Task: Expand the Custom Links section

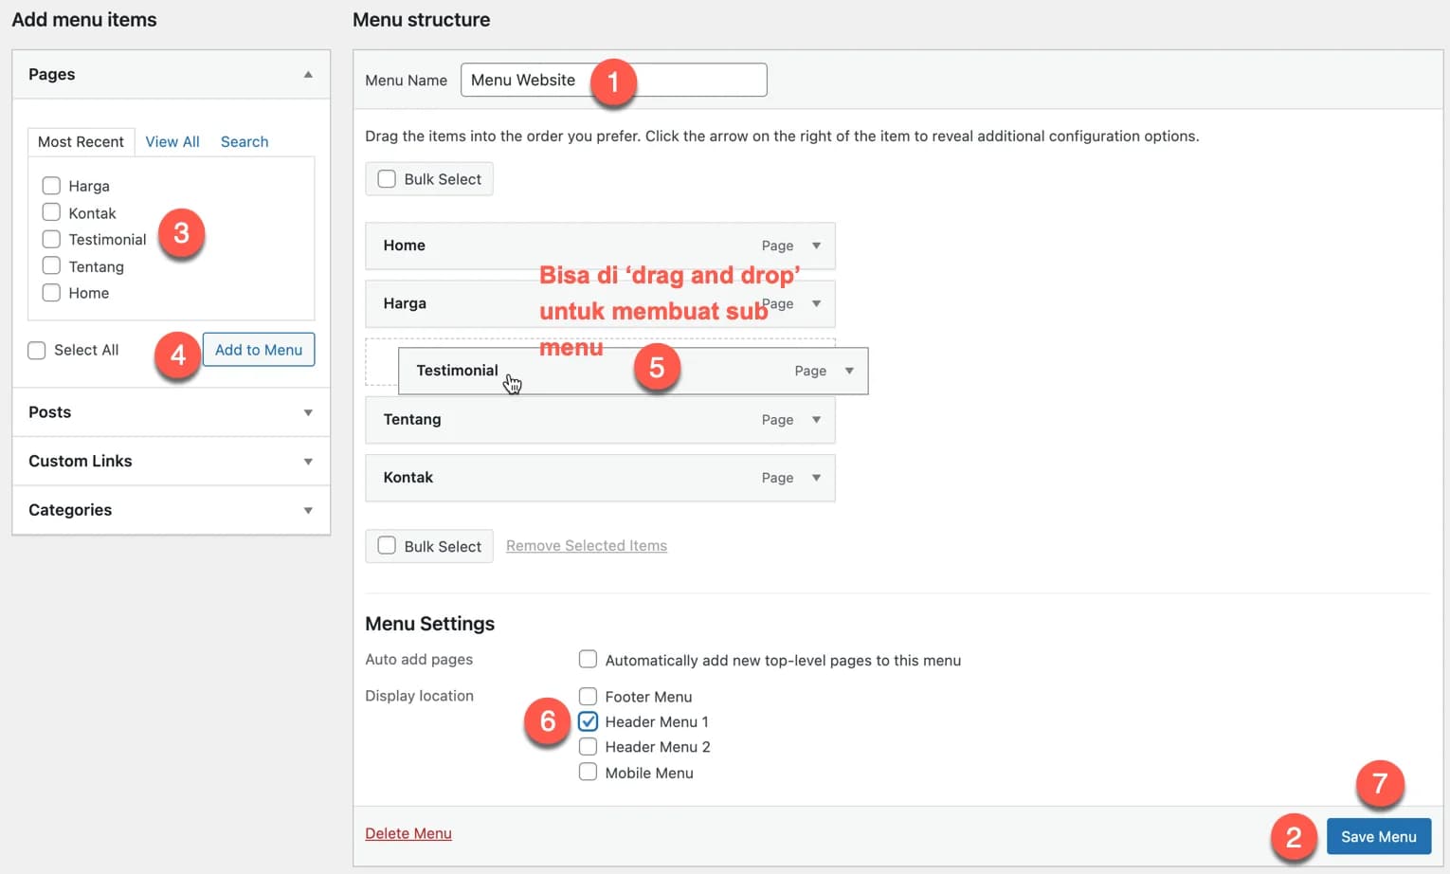Action: pos(308,462)
